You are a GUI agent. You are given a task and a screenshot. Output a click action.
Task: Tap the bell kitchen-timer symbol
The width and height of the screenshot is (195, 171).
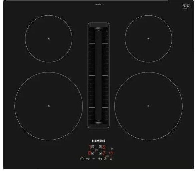coord(112,149)
